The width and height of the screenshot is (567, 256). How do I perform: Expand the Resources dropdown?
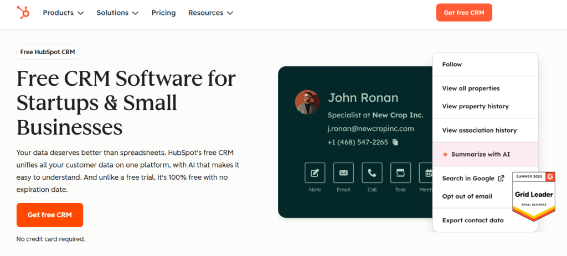pos(210,13)
